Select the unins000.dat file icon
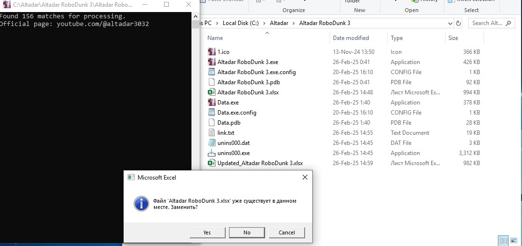The image size is (522, 246). pos(212,142)
